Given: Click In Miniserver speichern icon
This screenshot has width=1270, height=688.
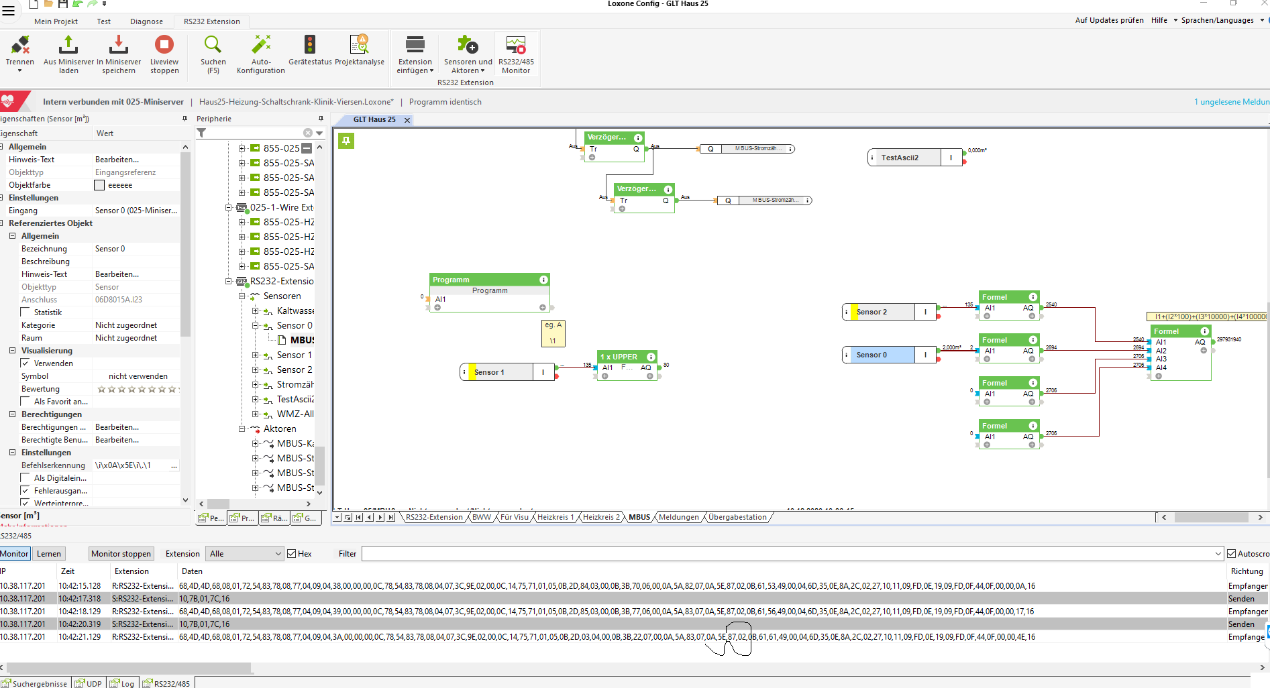Looking at the screenshot, I should [x=119, y=45].
